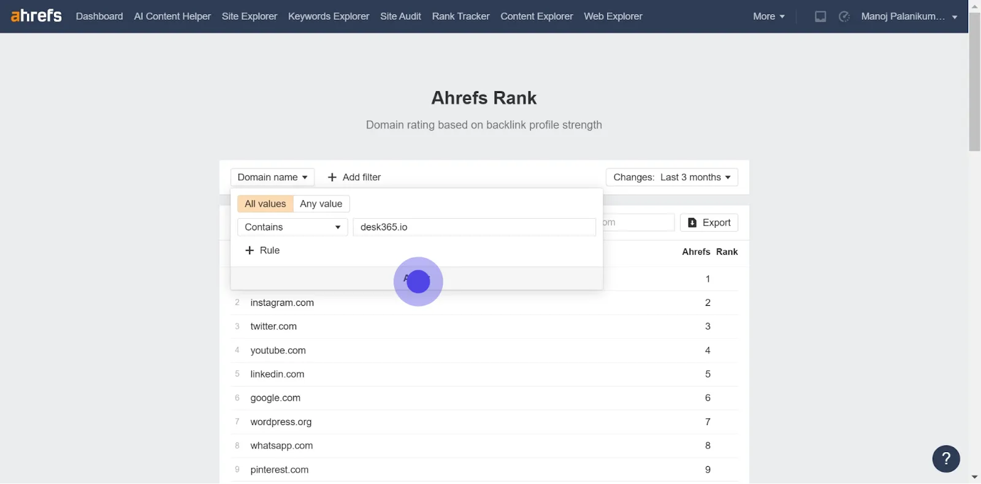Open the Domain name filter dropdown
The height and width of the screenshot is (484, 981).
point(272,177)
